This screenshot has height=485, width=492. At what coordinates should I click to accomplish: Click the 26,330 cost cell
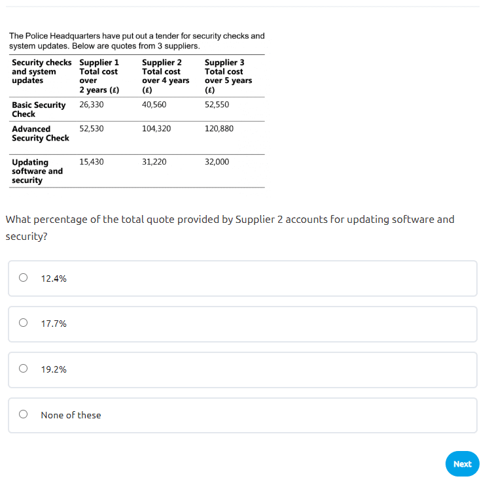(92, 105)
